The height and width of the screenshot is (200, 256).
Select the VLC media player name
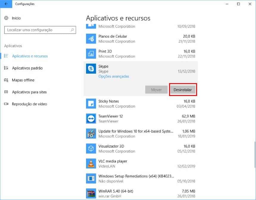[113, 161]
